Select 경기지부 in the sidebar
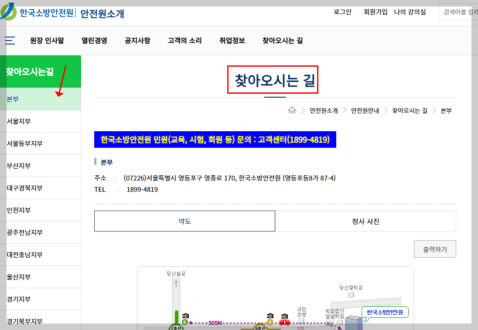Image resolution: width=478 pixels, height=330 pixels. tap(40, 299)
